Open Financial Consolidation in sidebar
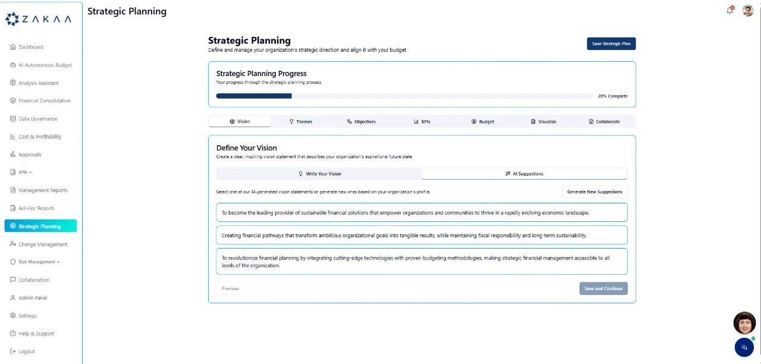 (44, 101)
